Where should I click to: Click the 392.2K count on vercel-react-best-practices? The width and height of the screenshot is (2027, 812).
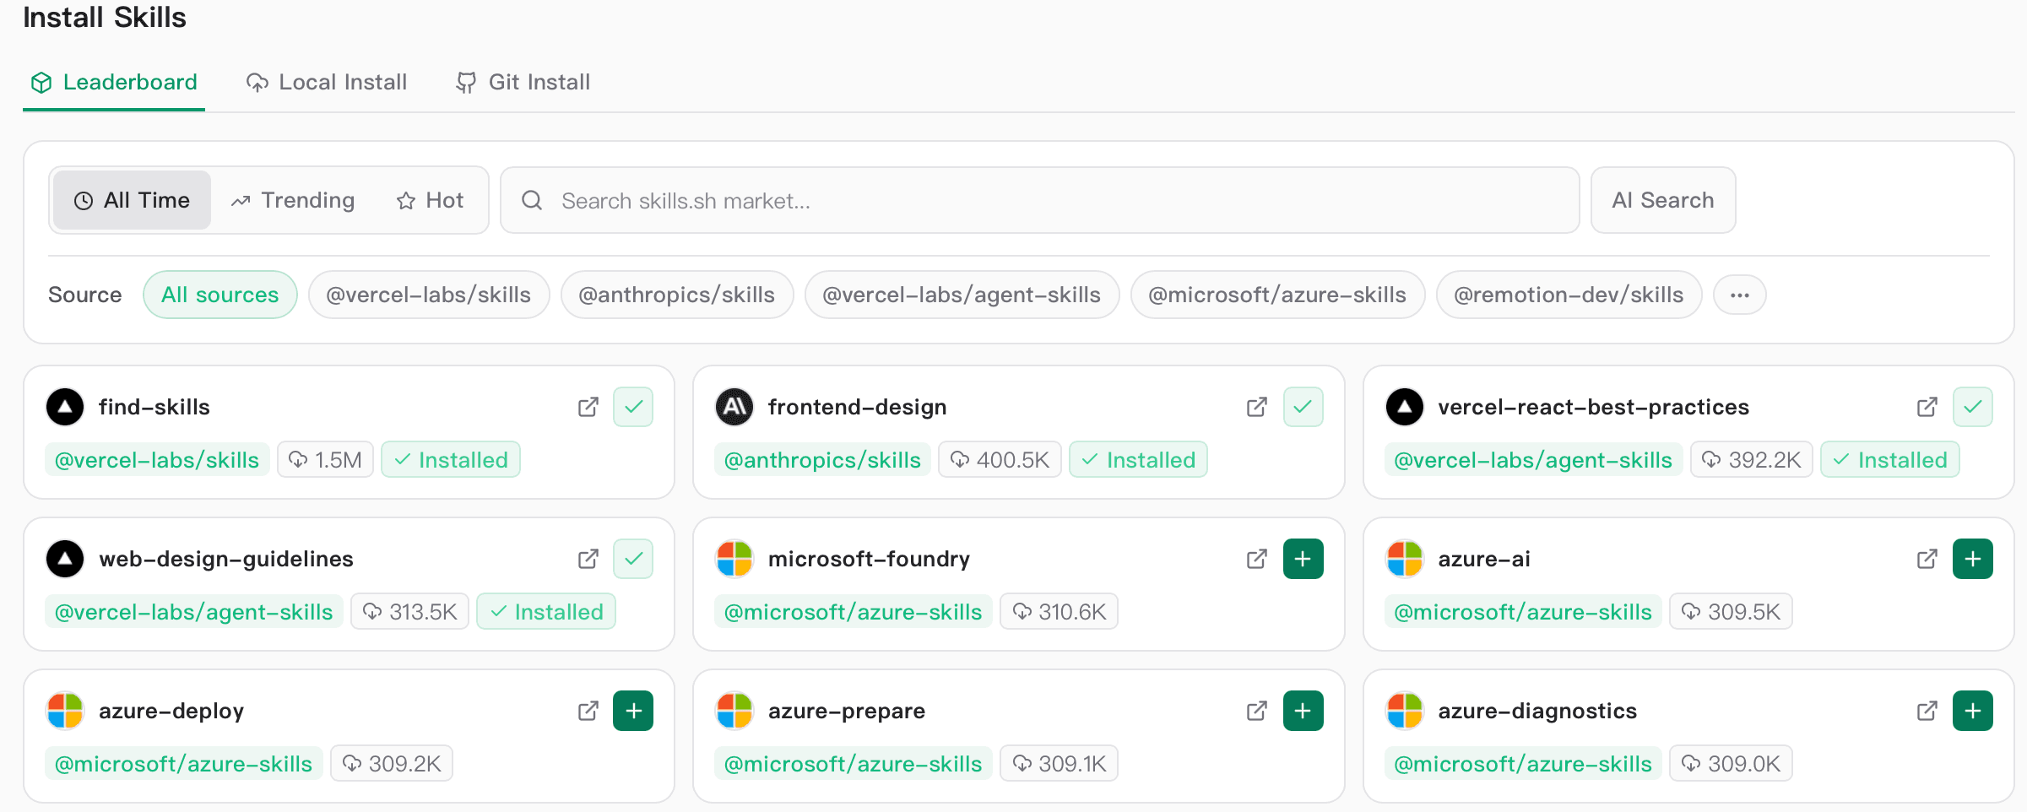click(1751, 460)
